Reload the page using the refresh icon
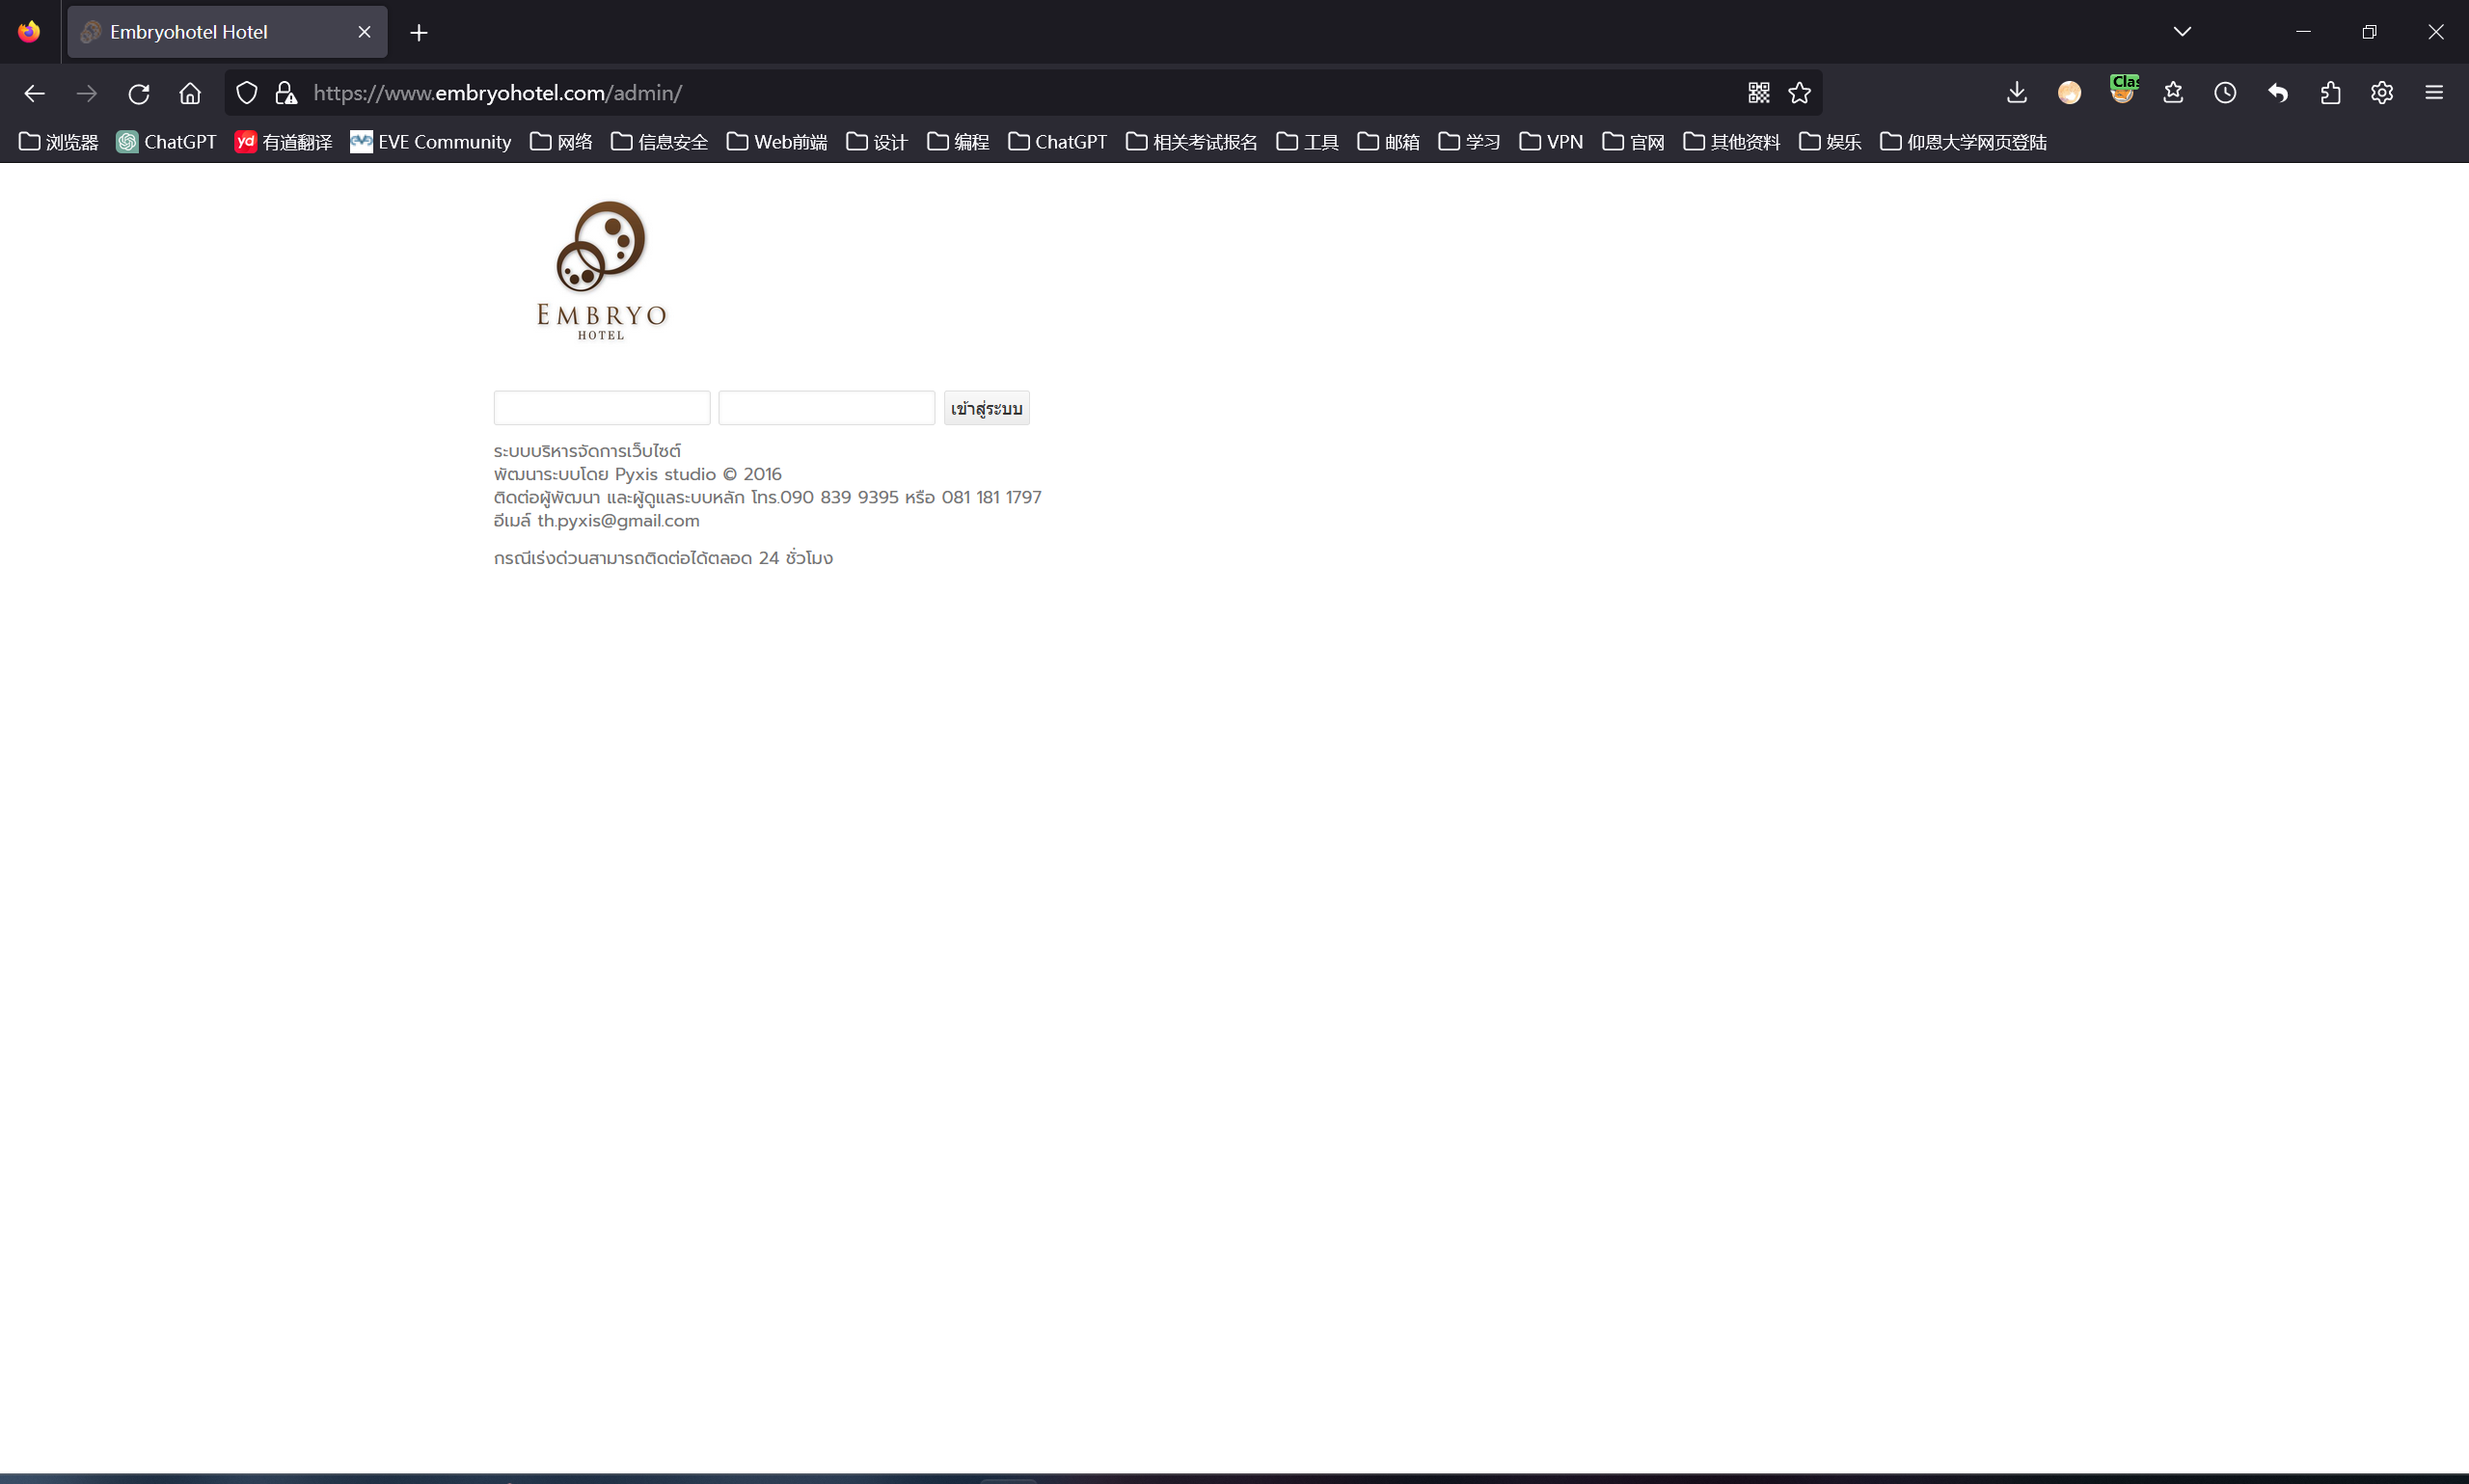 tap(138, 93)
